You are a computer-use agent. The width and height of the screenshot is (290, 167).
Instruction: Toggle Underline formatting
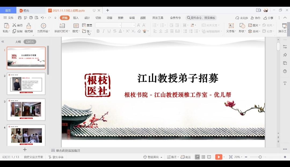pyautogui.click(x=109, y=31)
